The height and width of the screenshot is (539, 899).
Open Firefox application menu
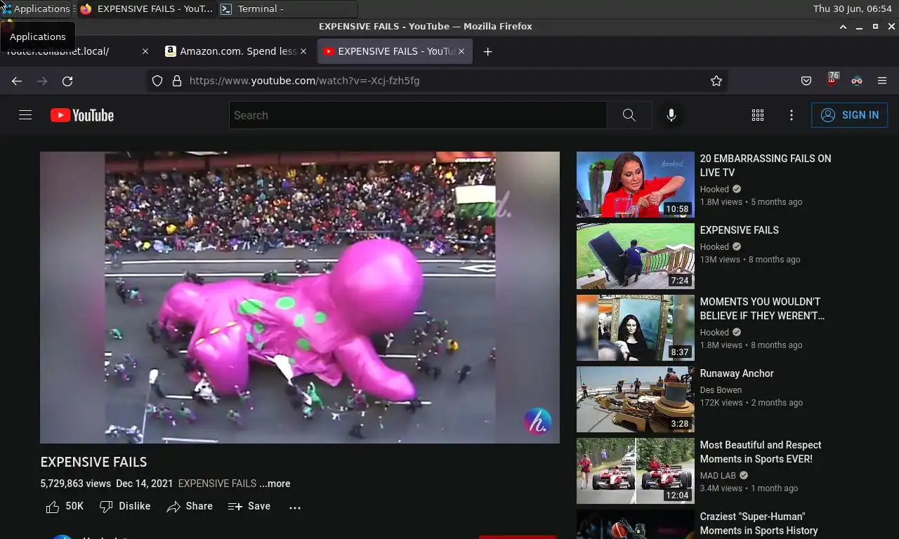882,81
